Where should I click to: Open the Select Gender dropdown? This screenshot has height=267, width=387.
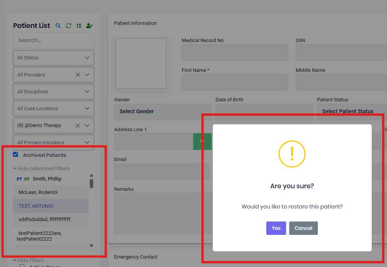[163, 112]
